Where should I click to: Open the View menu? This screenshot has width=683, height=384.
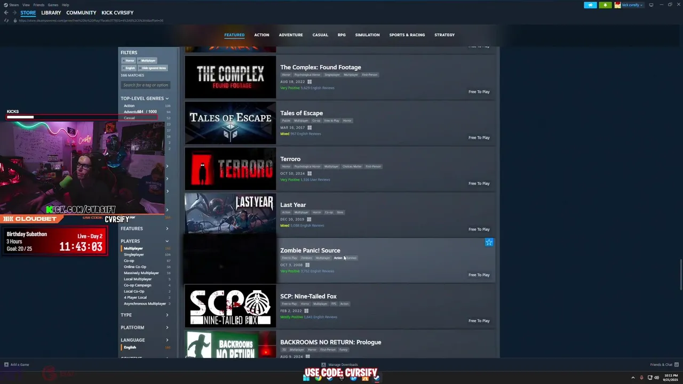coord(26,5)
